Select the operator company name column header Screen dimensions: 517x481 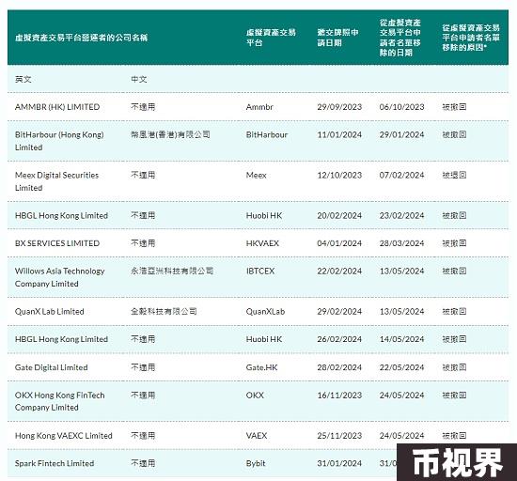81,38
